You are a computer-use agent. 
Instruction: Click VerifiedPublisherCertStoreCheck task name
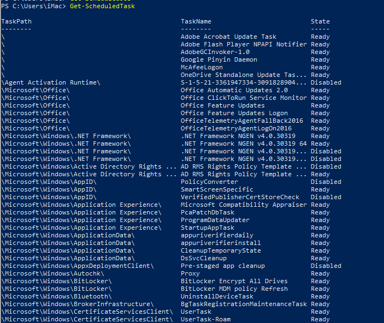pos(240,197)
